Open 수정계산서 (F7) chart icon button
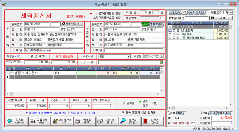 [62, 121]
